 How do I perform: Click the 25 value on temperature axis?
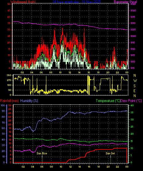coord(132,127)
